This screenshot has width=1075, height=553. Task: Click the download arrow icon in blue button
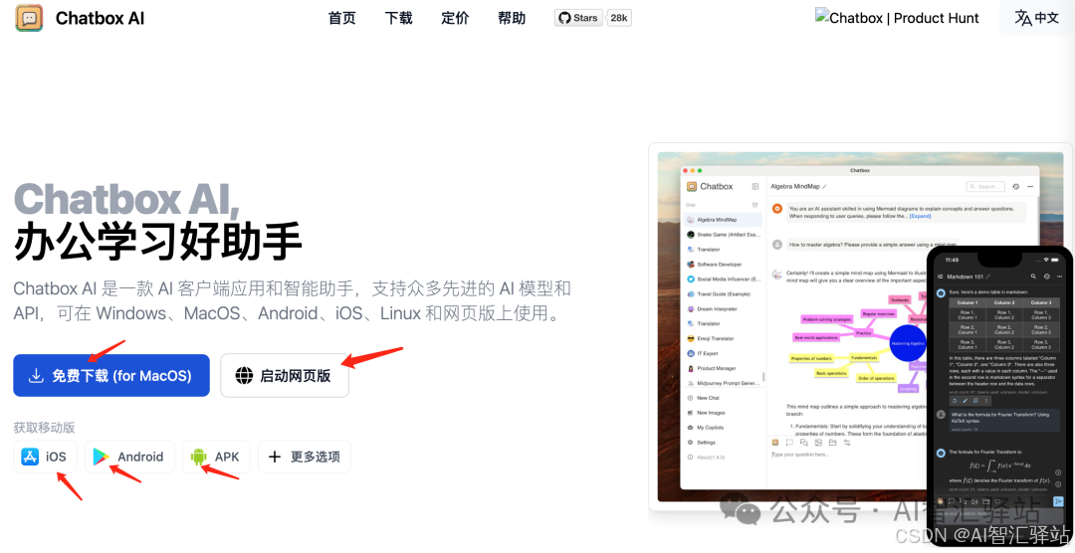point(37,376)
